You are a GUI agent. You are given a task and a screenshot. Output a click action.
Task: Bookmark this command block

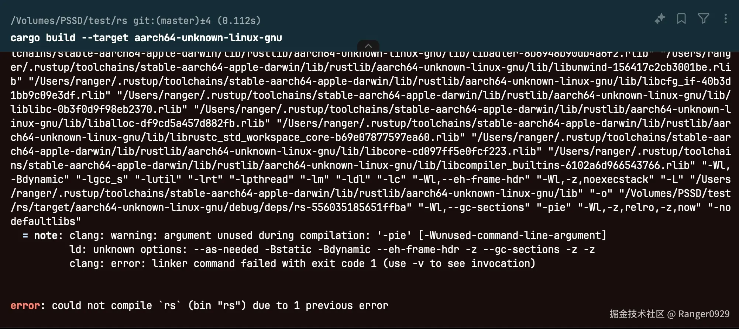point(681,18)
